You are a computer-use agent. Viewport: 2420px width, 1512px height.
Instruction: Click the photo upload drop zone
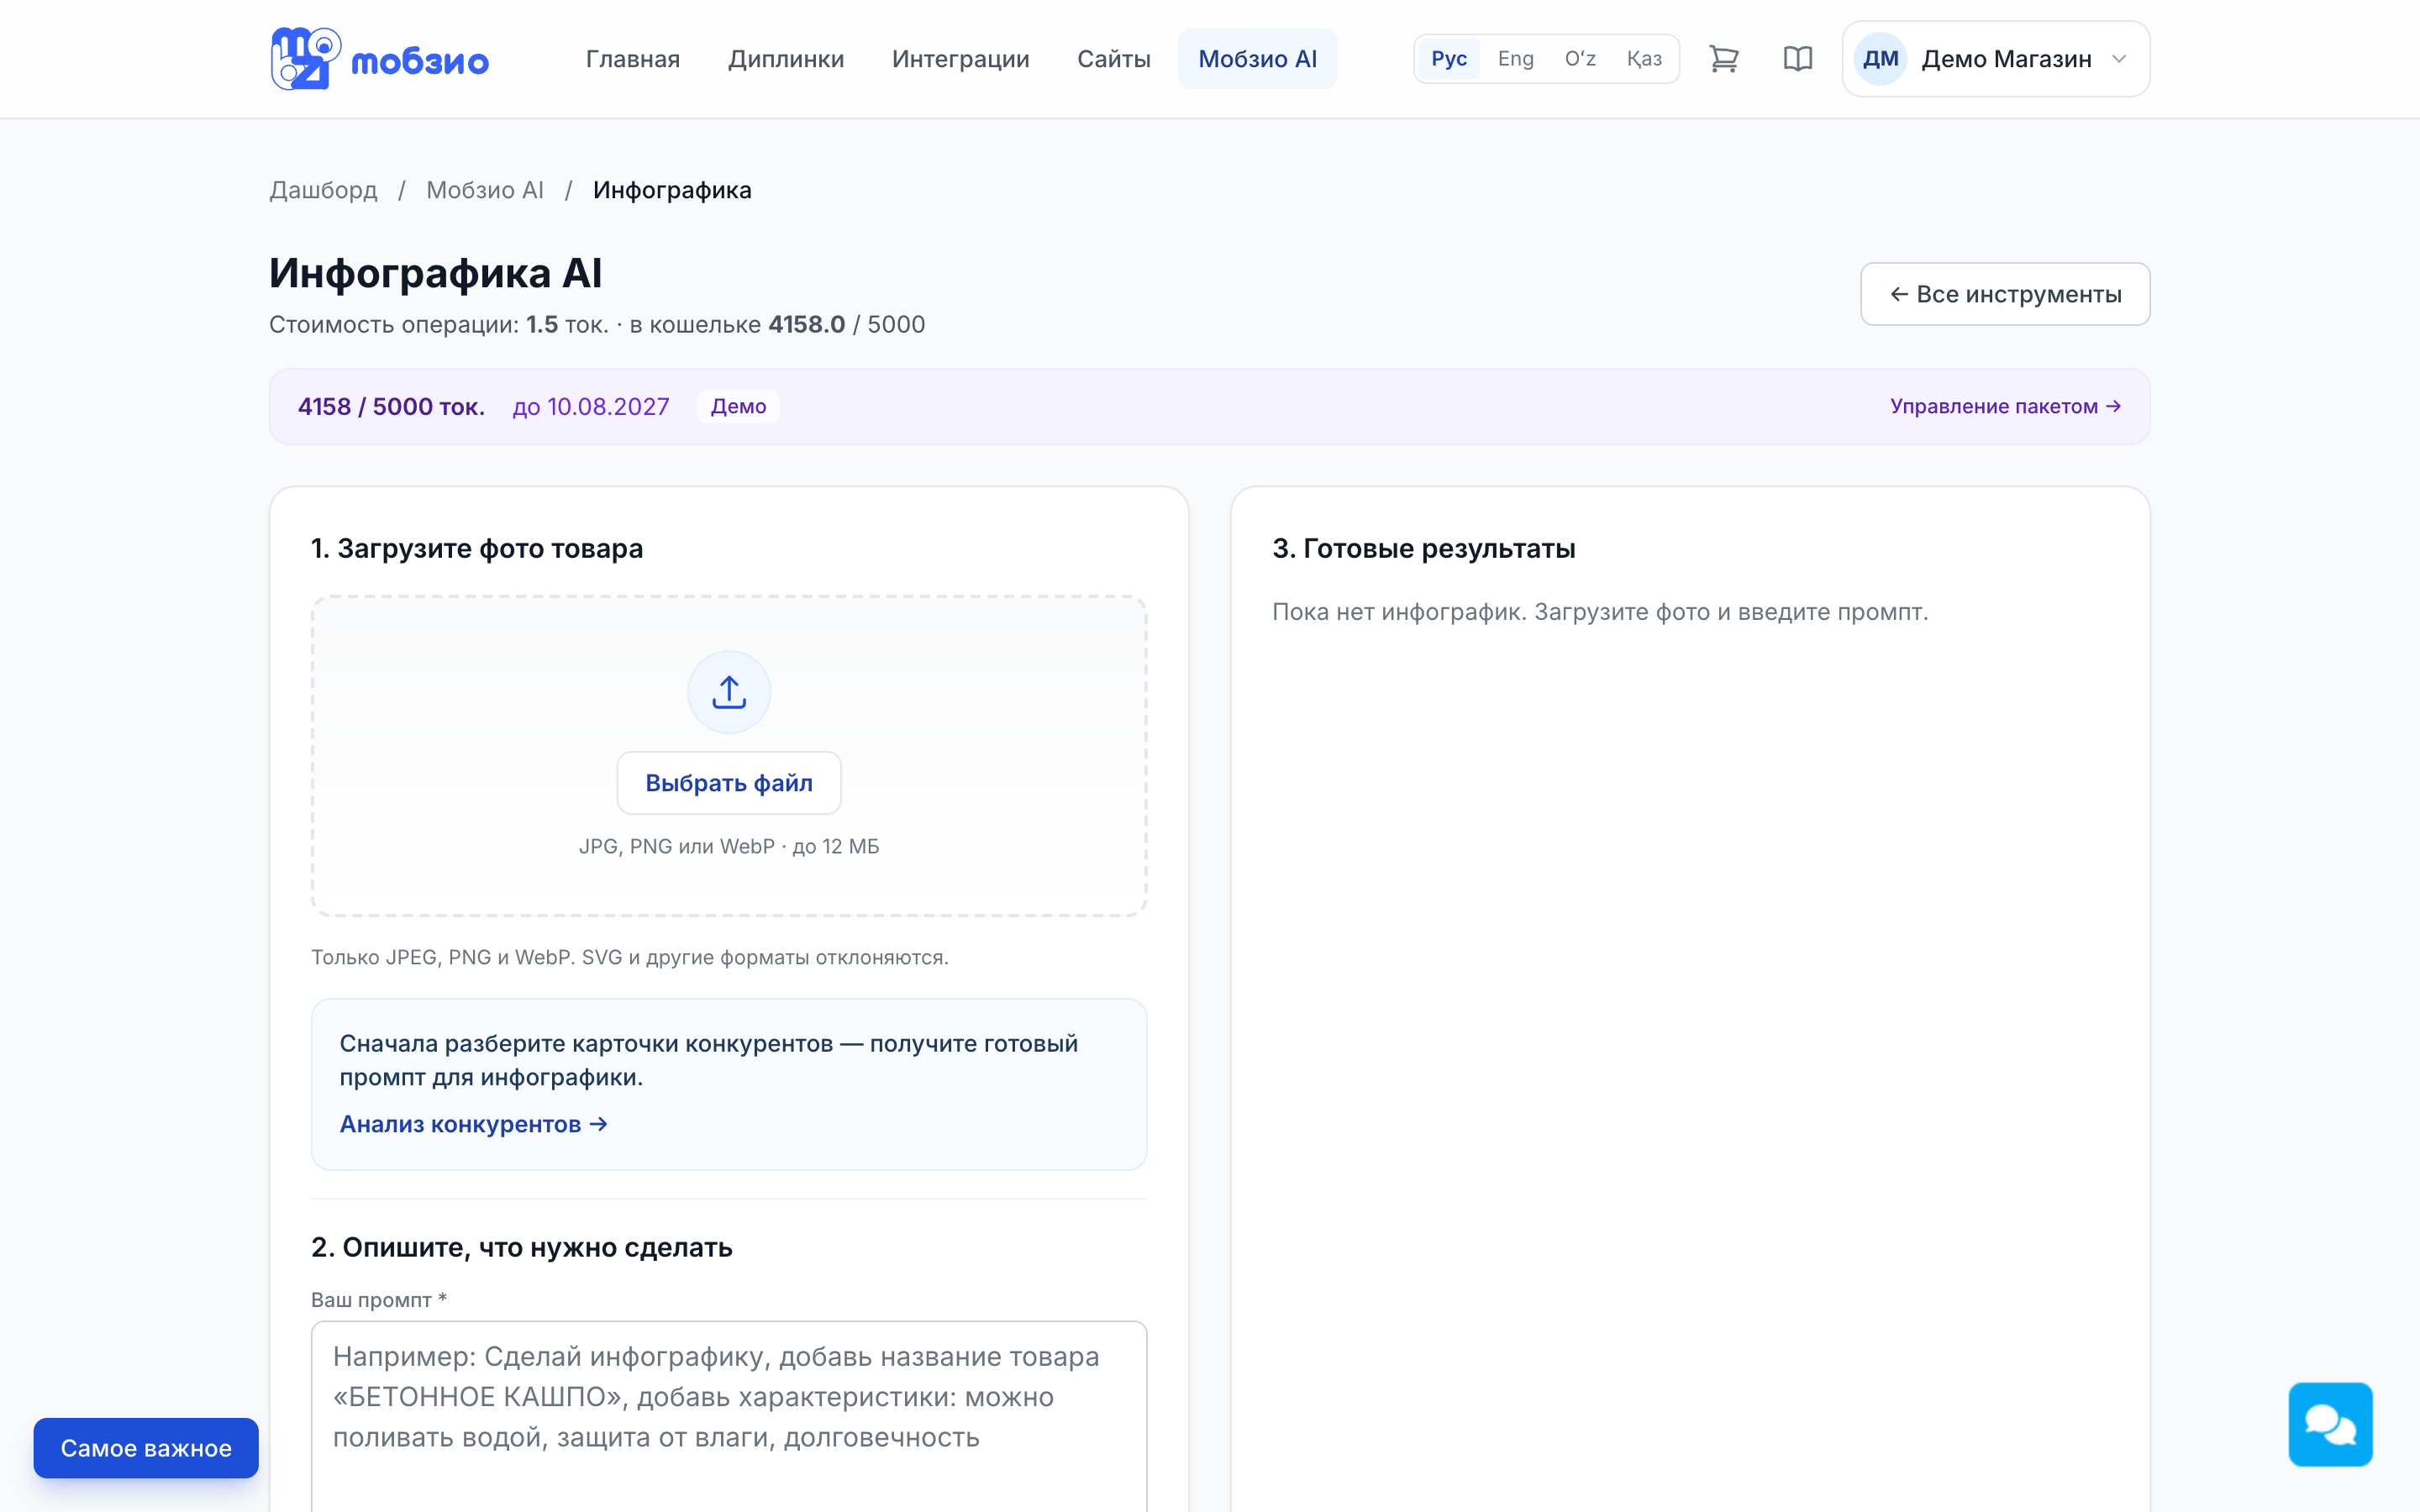(729, 756)
